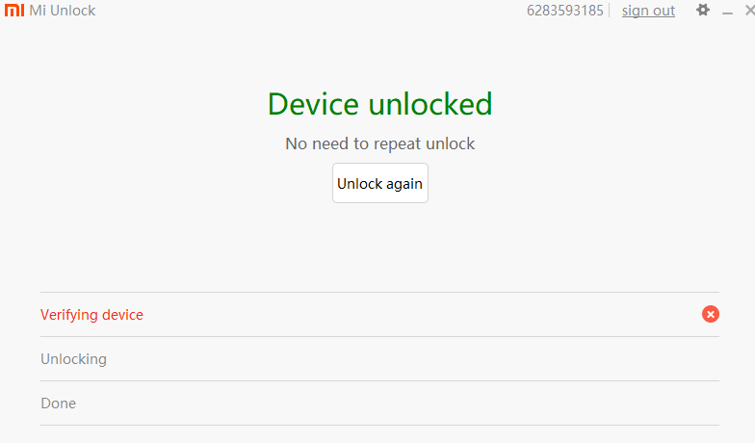
Task: Click the Mi Unlock title text
Action: [62, 11]
